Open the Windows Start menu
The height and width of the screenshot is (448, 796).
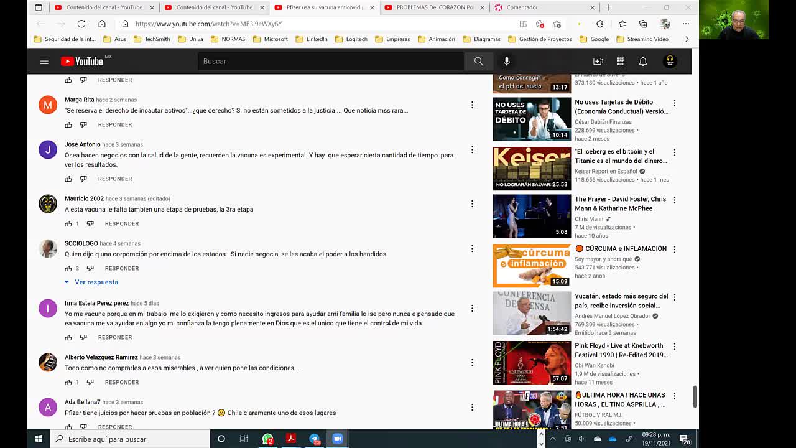[x=39, y=439]
